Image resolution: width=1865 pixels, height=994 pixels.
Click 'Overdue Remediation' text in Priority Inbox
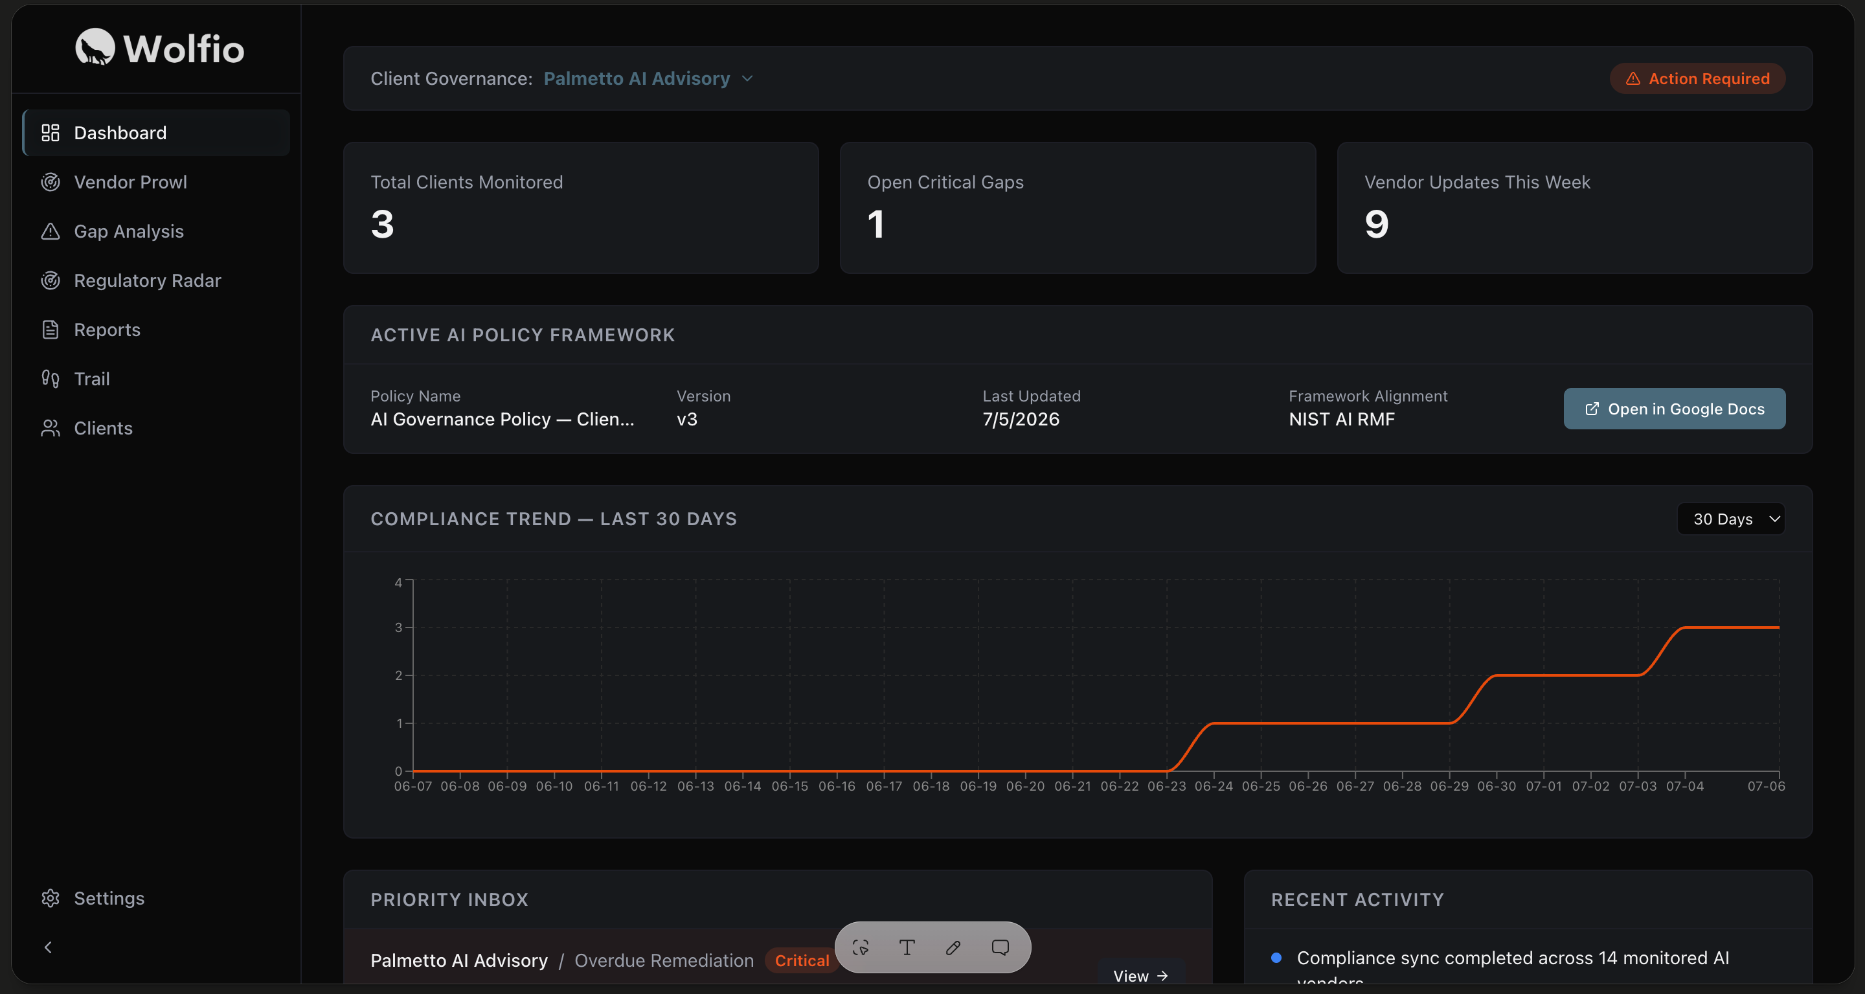664,960
